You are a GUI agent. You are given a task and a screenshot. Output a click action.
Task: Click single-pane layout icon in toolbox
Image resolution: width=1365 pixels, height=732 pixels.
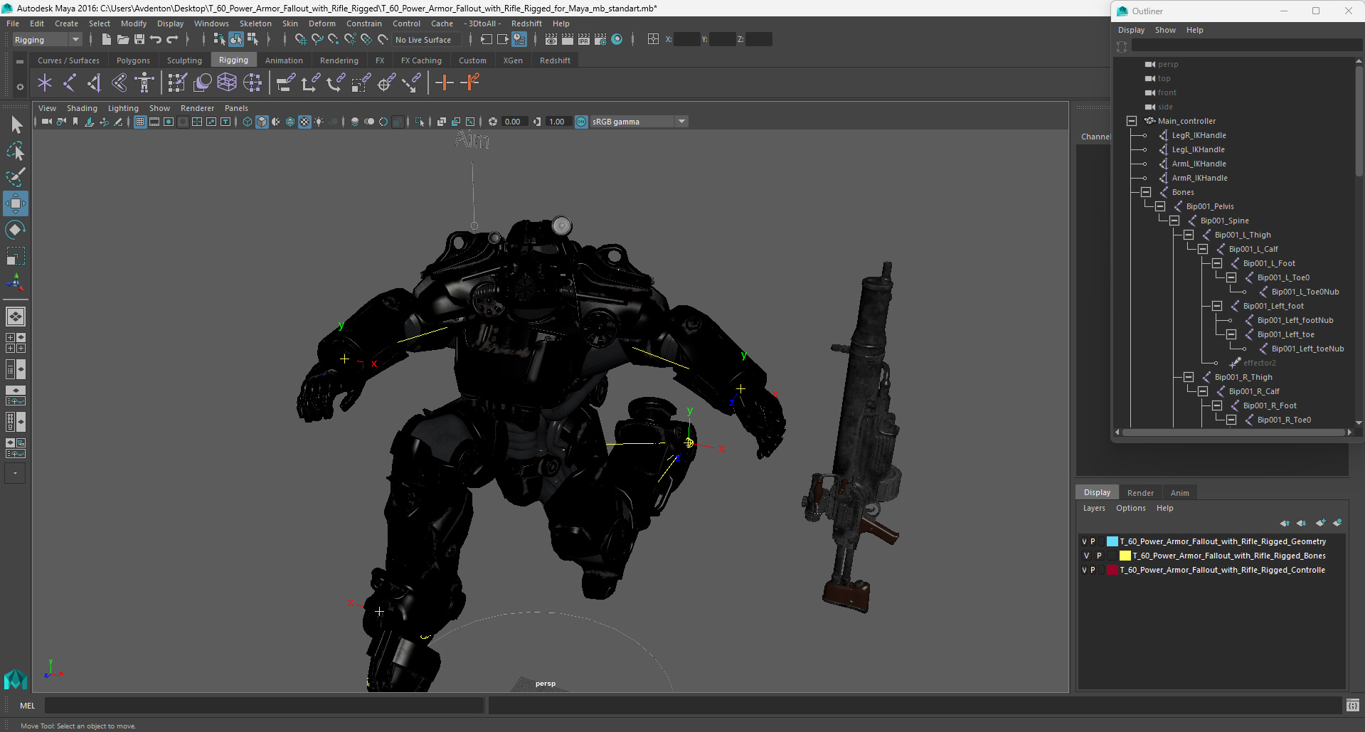(x=16, y=316)
